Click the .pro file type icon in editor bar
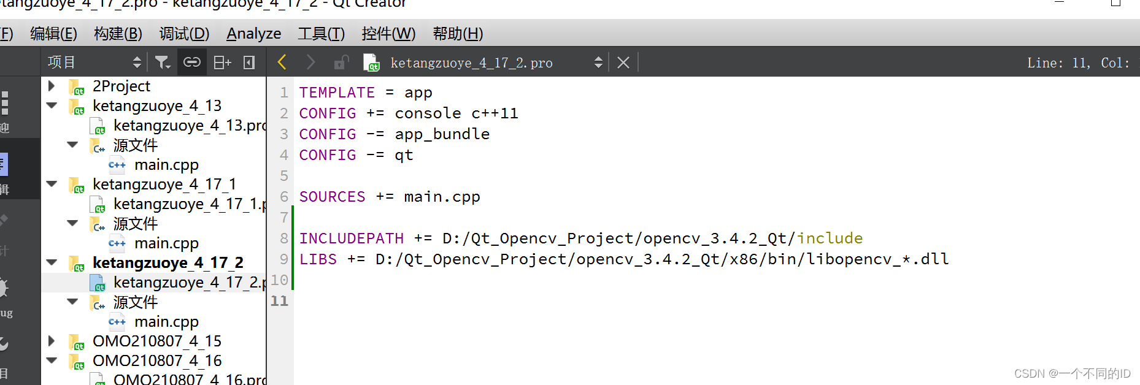 click(x=371, y=63)
